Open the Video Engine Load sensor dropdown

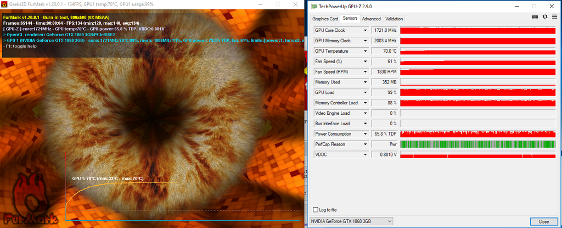[x=365, y=114]
